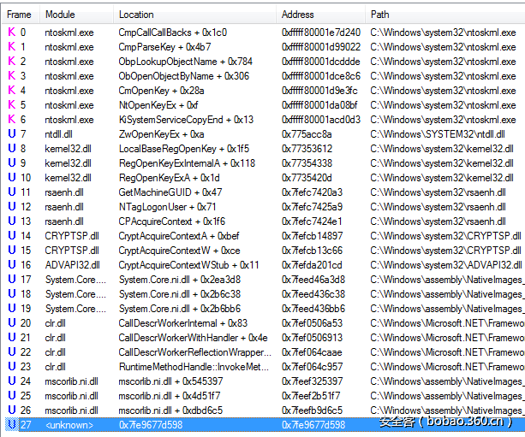Select the KiSystemServiceCopyEnd + 0x13 location
Image resolution: width=525 pixels, height=437 pixels.
tap(186, 120)
